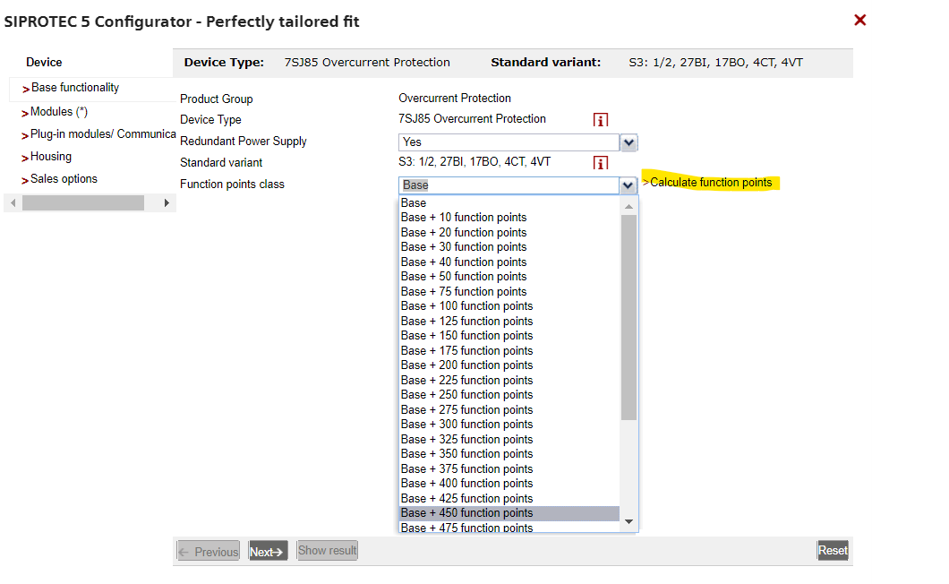This screenshot has width=949, height=584.
Task: Click the Function points class combo box field
Action: [x=509, y=185]
